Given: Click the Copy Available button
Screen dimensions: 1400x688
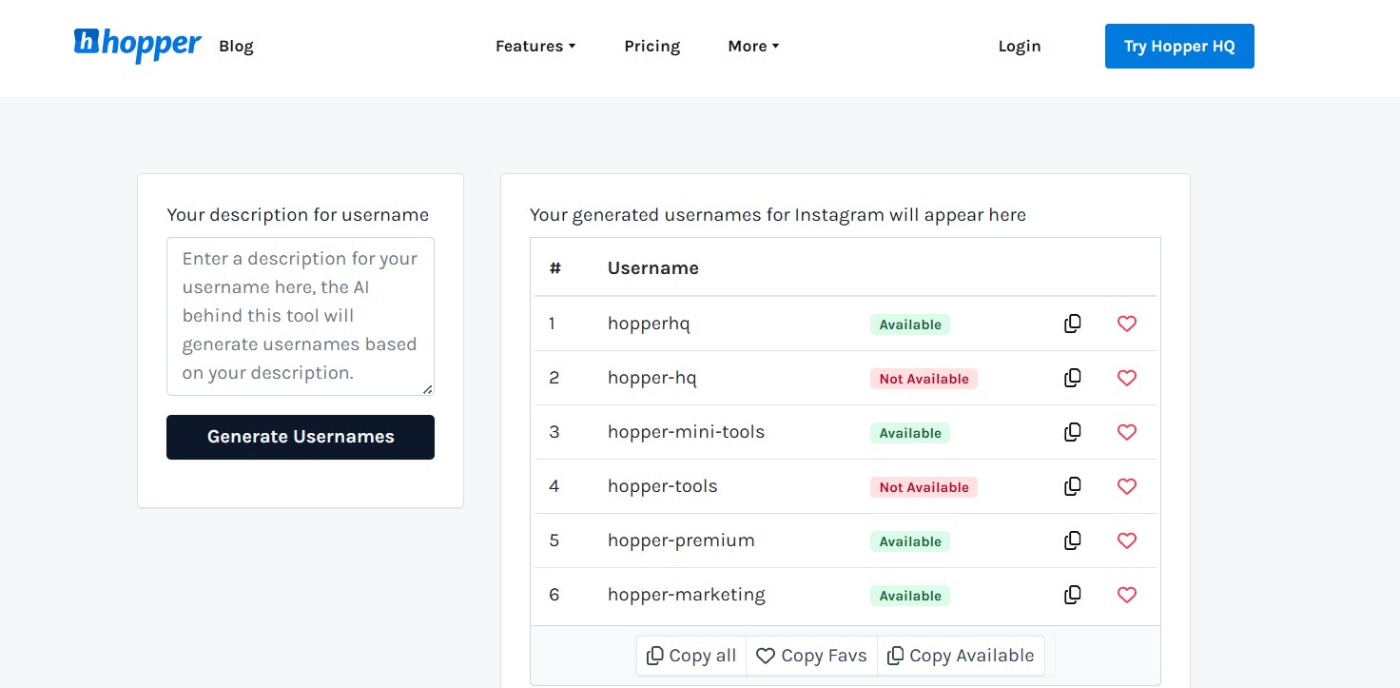Looking at the screenshot, I should pos(961,656).
